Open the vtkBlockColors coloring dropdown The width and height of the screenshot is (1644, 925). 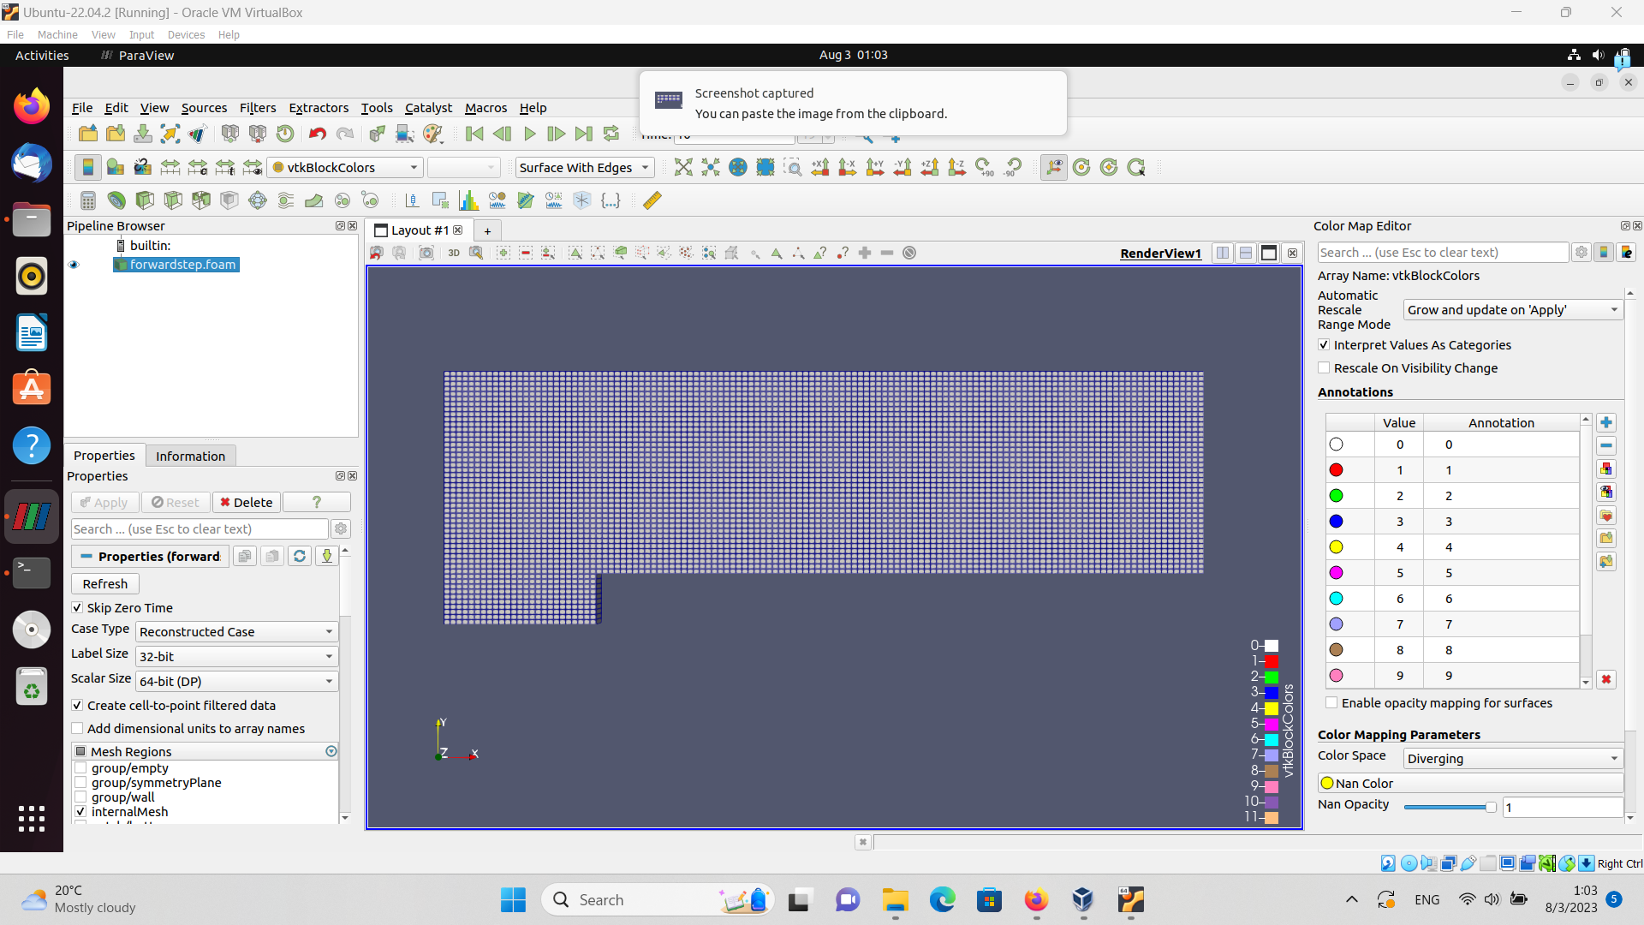pyautogui.click(x=345, y=168)
